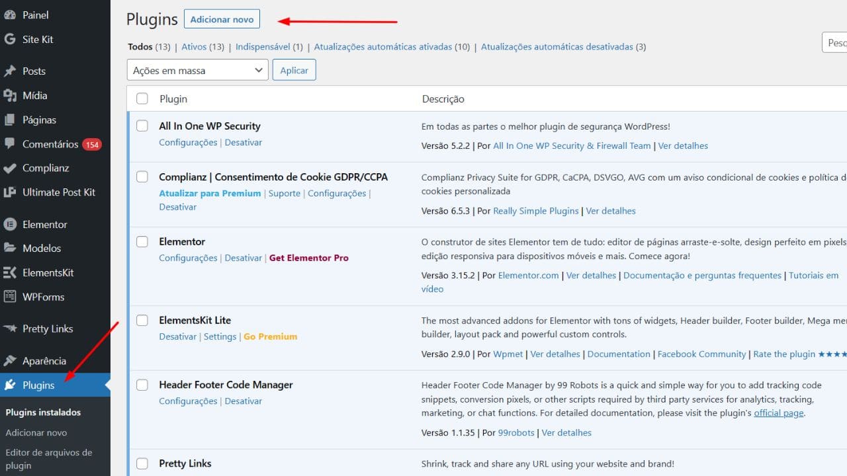Open Configurações for All In One WP Security
847x476 pixels.
[x=188, y=142]
